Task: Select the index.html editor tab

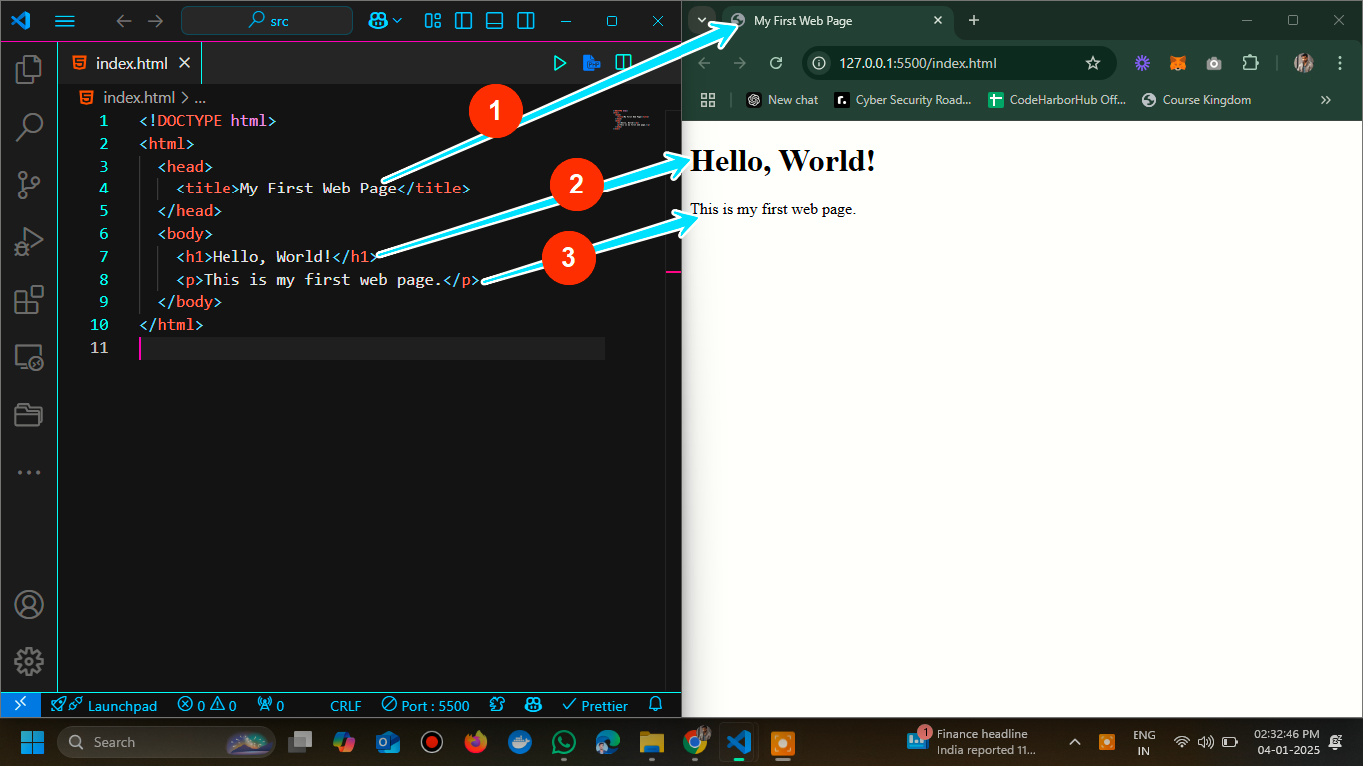Action: point(130,63)
